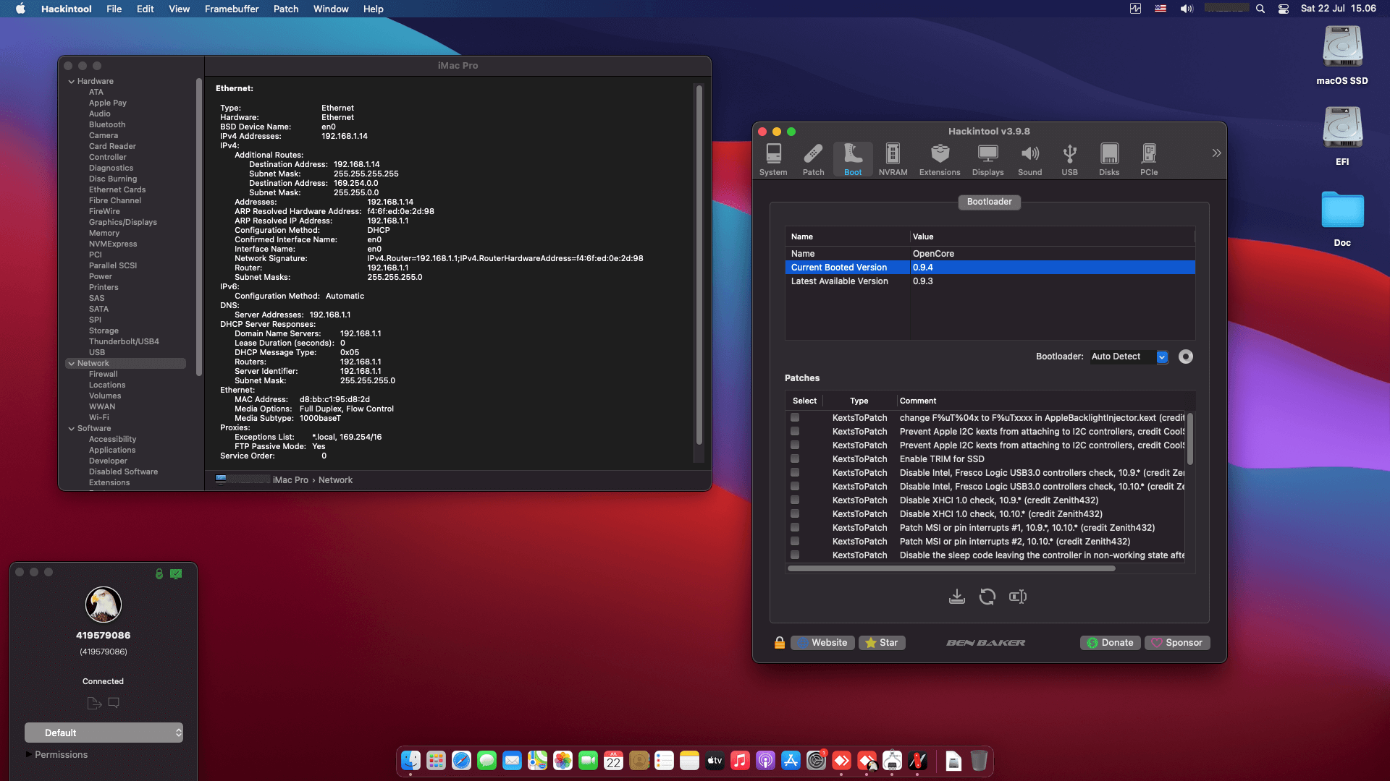Open the Doc folder on desktop

tap(1342, 218)
